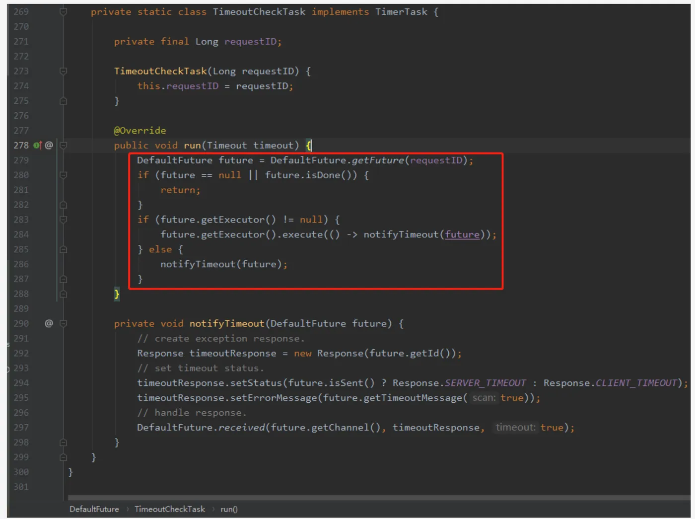
Task: Click the fold end marker on line 298
Action: pos(64,442)
